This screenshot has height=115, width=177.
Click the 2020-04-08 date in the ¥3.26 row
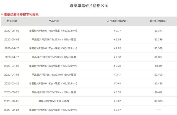tap(12, 66)
